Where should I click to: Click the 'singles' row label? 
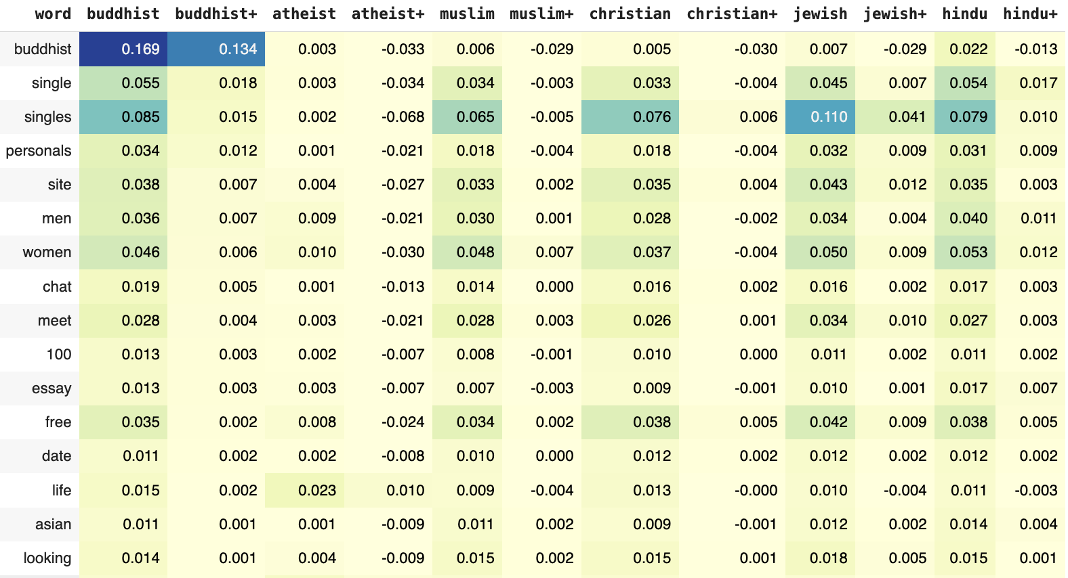pos(47,117)
